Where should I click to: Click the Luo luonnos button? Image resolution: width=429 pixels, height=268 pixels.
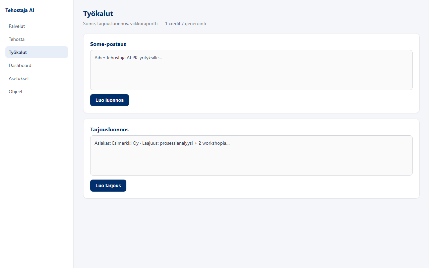110,100
